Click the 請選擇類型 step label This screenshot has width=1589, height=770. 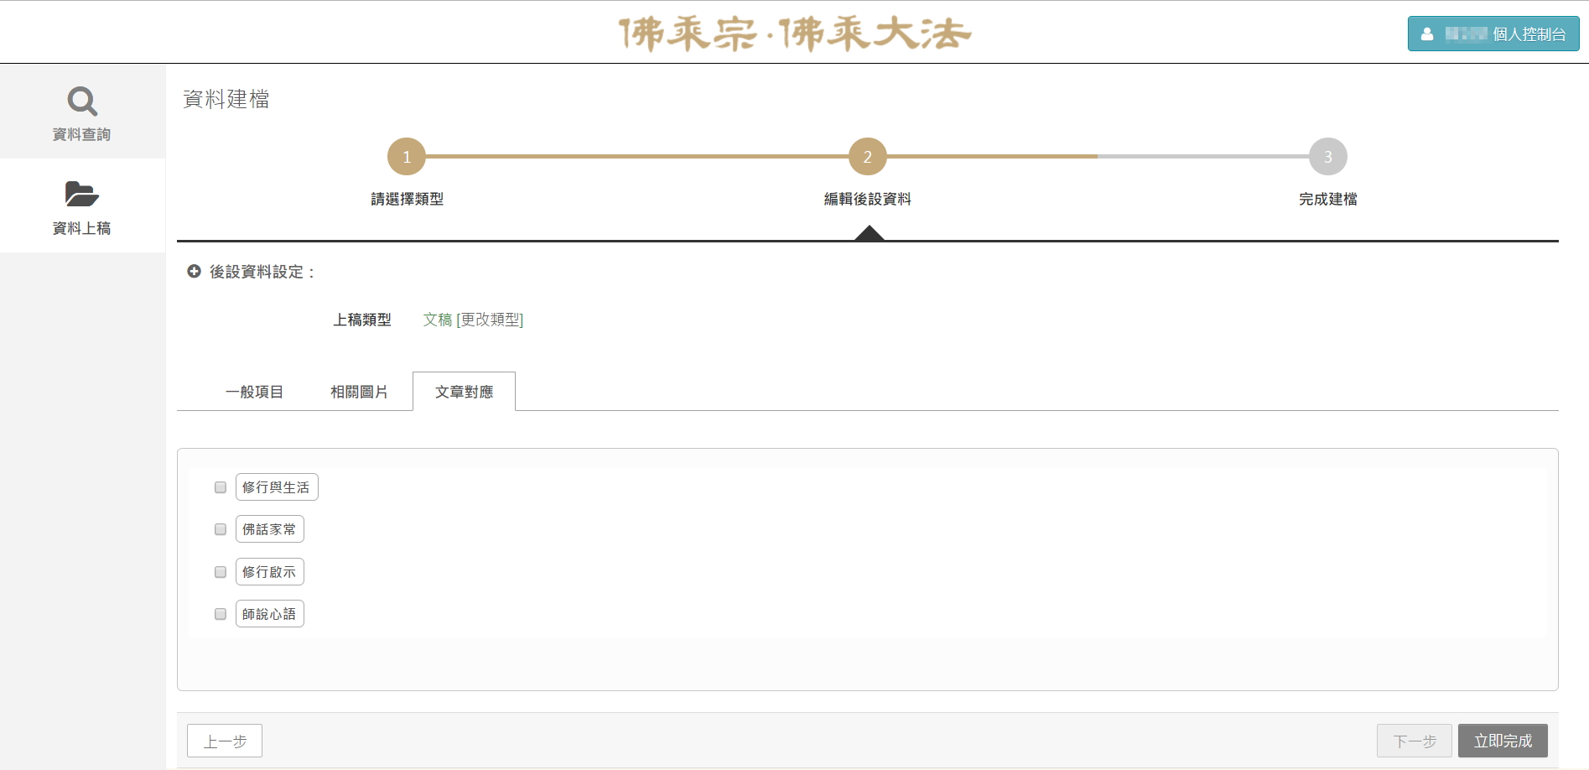point(408,199)
